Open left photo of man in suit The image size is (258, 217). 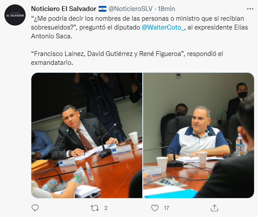coord(87,135)
